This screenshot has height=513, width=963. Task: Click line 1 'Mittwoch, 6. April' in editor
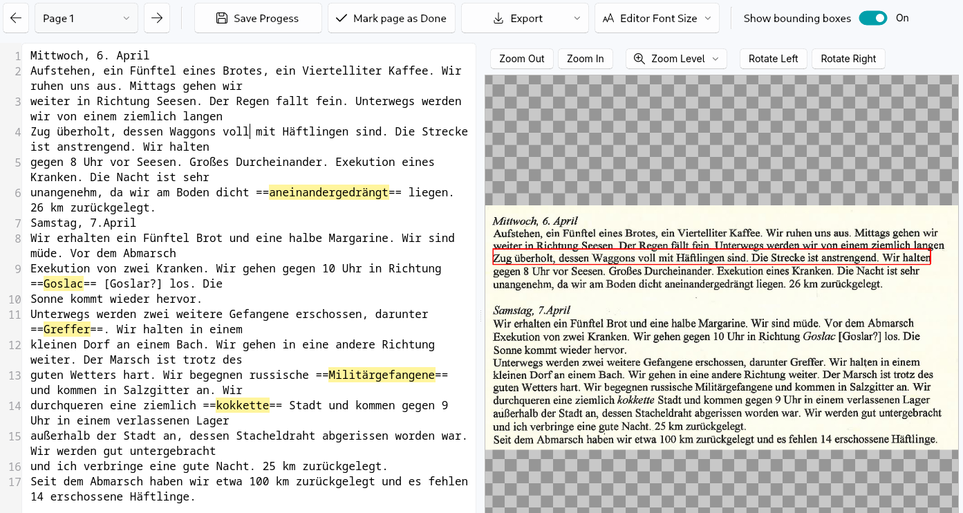point(90,55)
